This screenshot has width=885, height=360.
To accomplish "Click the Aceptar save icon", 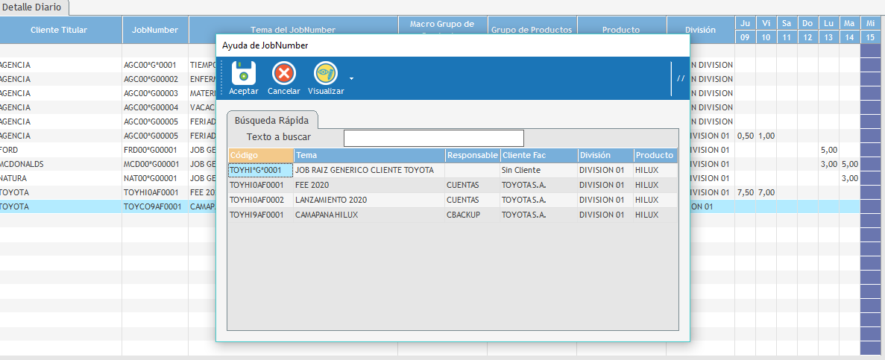I will pos(243,74).
